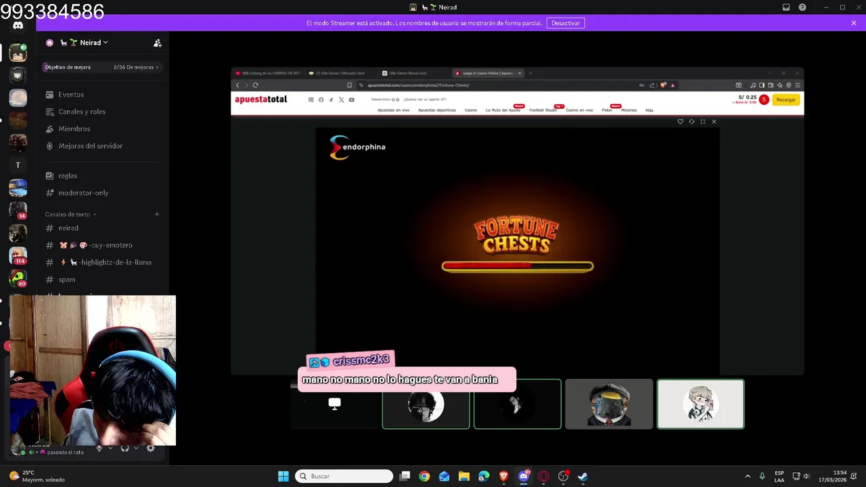Image resolution: width=866 pixels, height=487 pixels.
Task: Dismiss the Streamer mode banner
Action: 854,23
